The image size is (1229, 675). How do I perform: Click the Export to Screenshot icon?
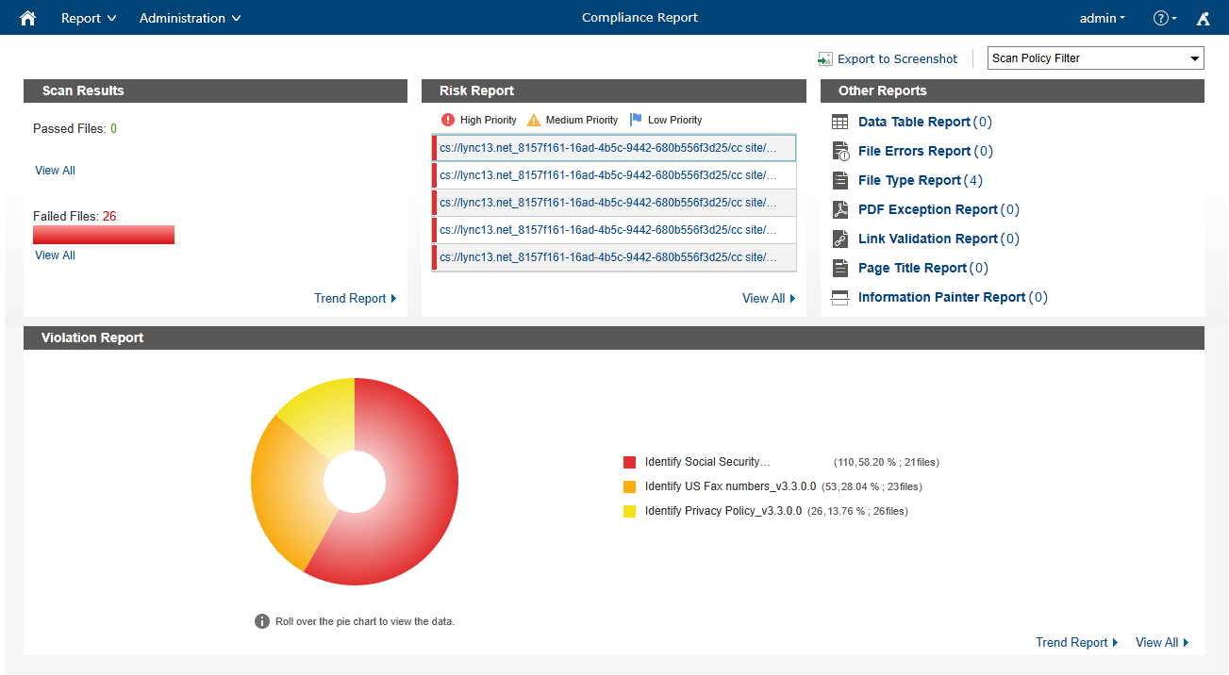click(x=825, y=58)
